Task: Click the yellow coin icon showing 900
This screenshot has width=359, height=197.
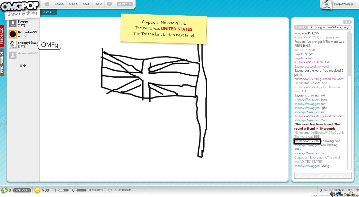Action: (37, 190)
